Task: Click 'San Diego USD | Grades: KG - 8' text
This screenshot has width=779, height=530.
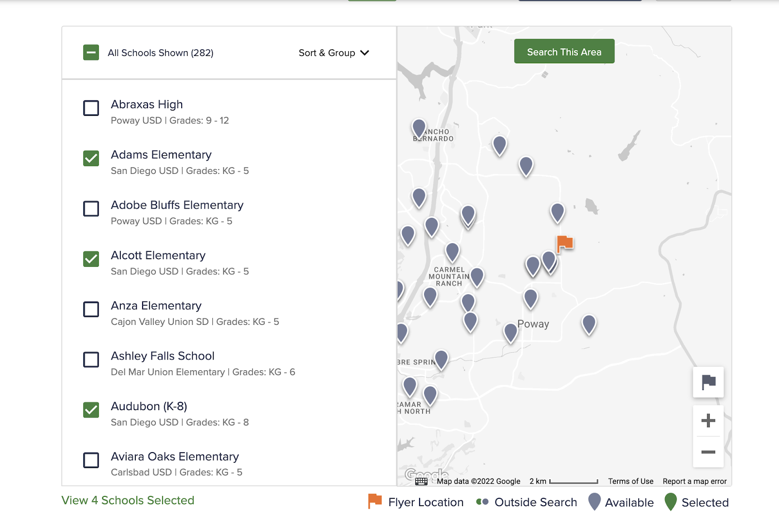Action: [x=180, y=422]
